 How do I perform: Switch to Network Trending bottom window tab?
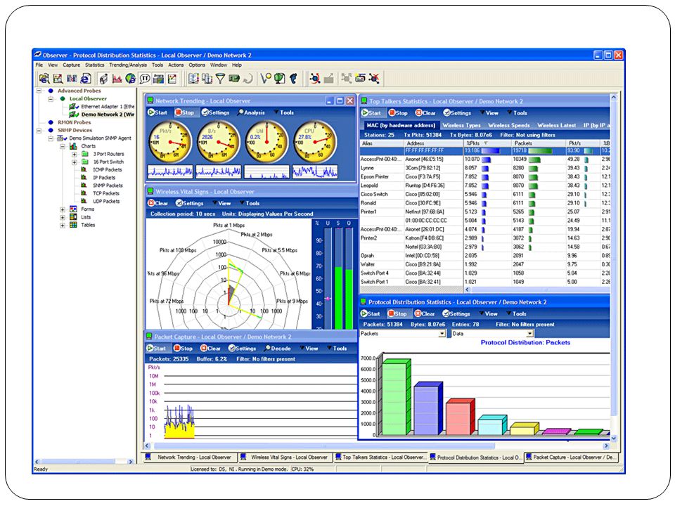click(190, 458)
